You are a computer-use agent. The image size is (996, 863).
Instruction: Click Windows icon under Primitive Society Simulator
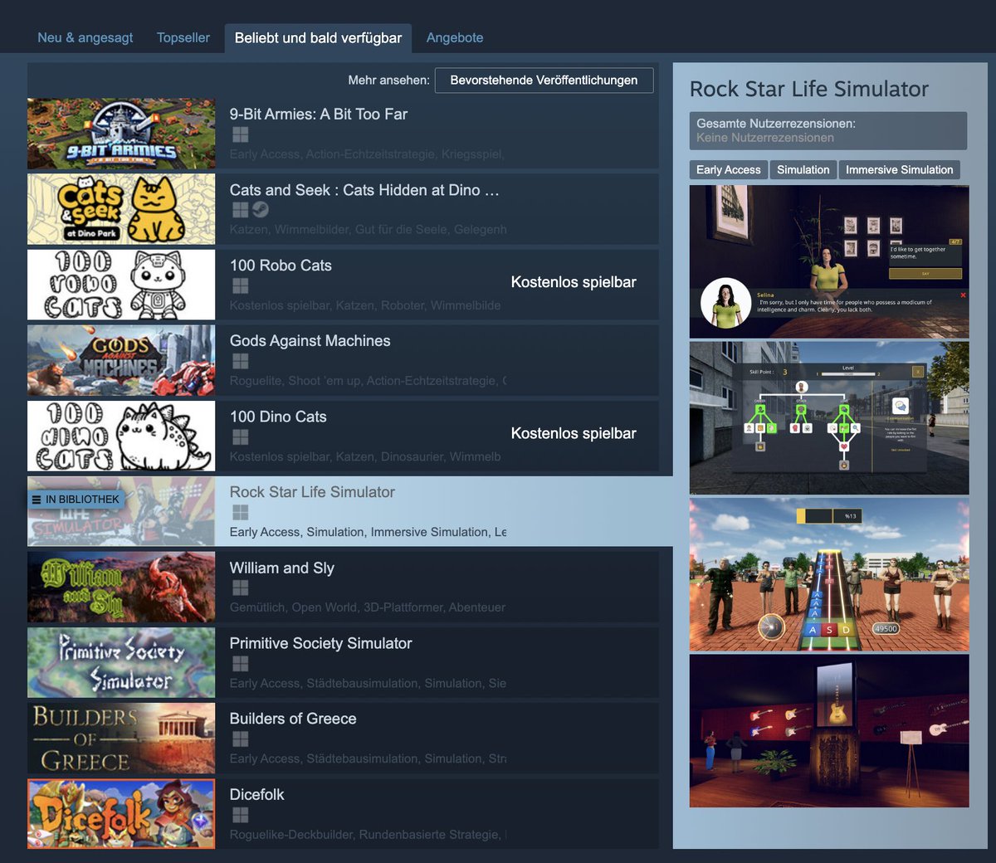coord(241,663)
